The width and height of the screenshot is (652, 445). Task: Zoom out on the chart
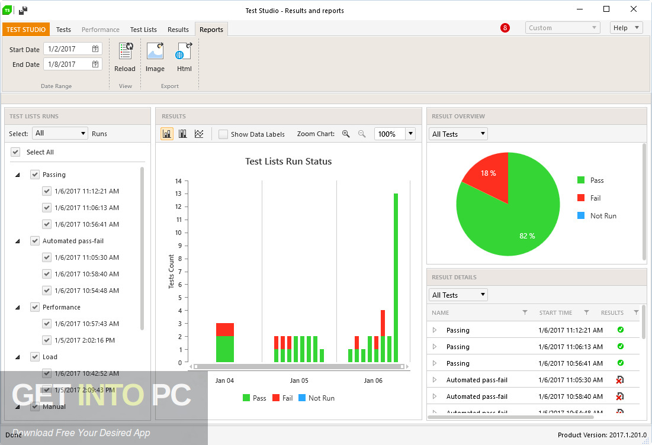click(x=362, y=134)
